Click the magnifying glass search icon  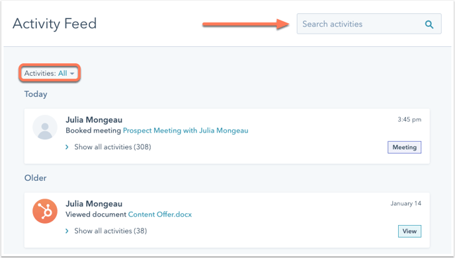(429, 24)
